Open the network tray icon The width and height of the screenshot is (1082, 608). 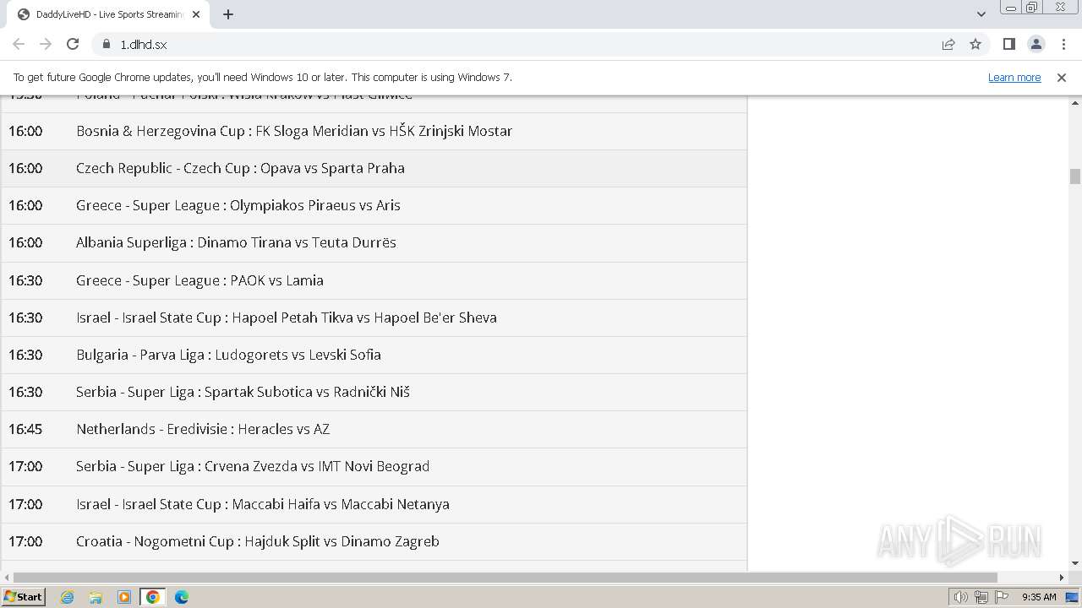pyautogui.click(x=981, y=597)
